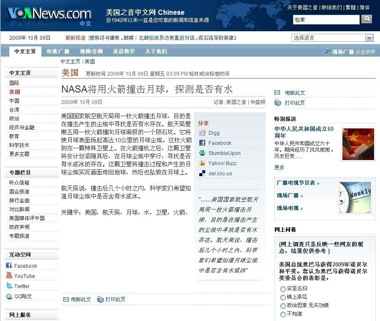The width and height of the screenshot is (380, 321).
Task: Share article via Facebook icon
Action: click(x=202, y=143)
